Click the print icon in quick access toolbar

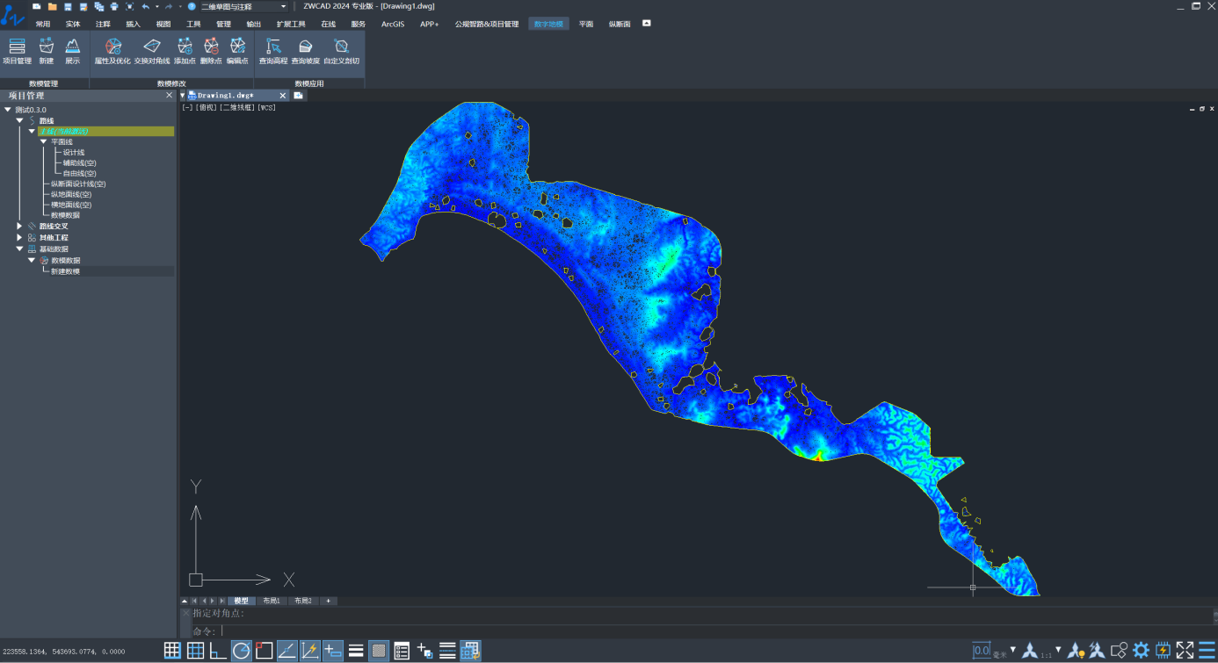coord(114,6)
